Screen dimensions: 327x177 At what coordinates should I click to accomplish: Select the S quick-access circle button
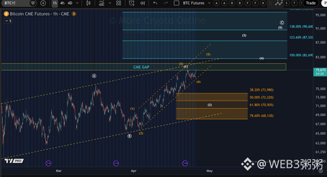pos(287,3)
